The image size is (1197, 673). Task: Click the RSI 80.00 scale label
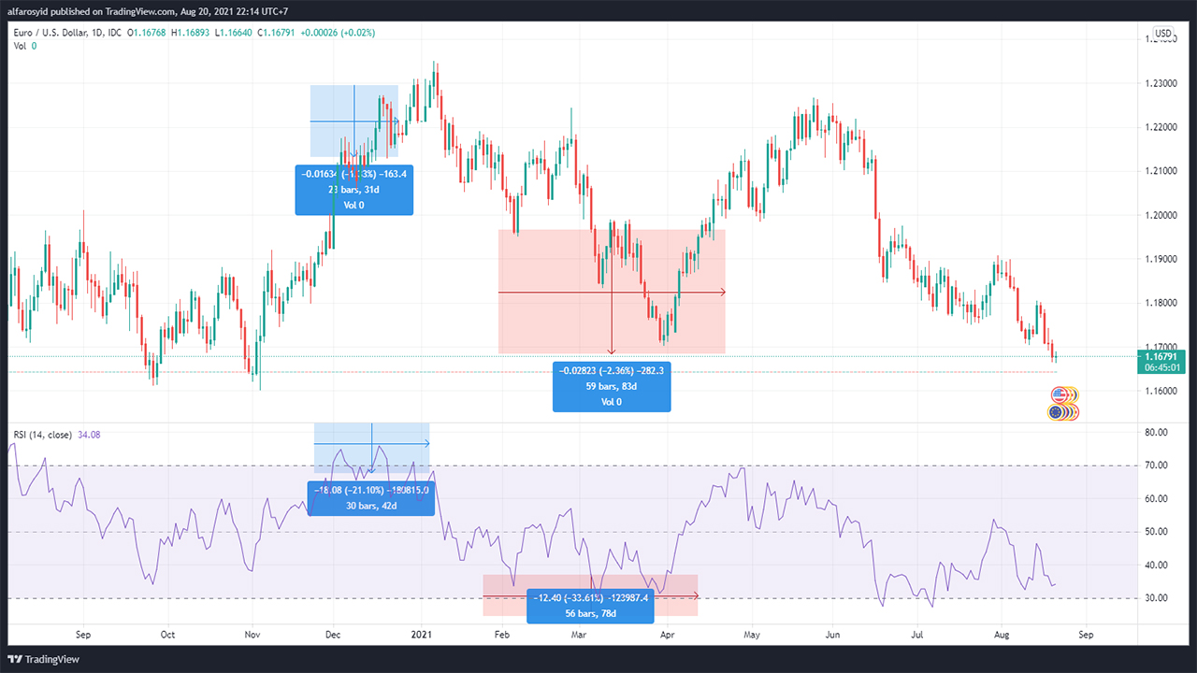pyautogui.click(x=1156, y=432)
